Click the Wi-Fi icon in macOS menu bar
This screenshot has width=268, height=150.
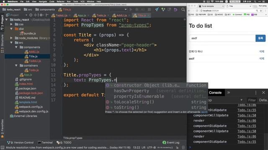212,2
